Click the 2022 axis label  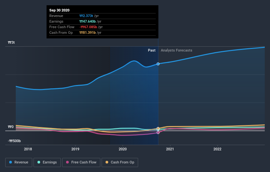tap(217, 149)
